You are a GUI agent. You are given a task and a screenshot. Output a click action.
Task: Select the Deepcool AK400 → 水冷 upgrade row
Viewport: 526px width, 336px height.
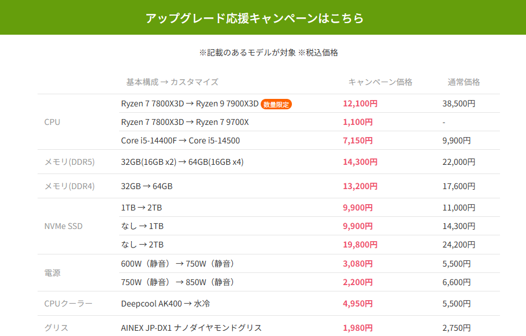tap(166, 304)
